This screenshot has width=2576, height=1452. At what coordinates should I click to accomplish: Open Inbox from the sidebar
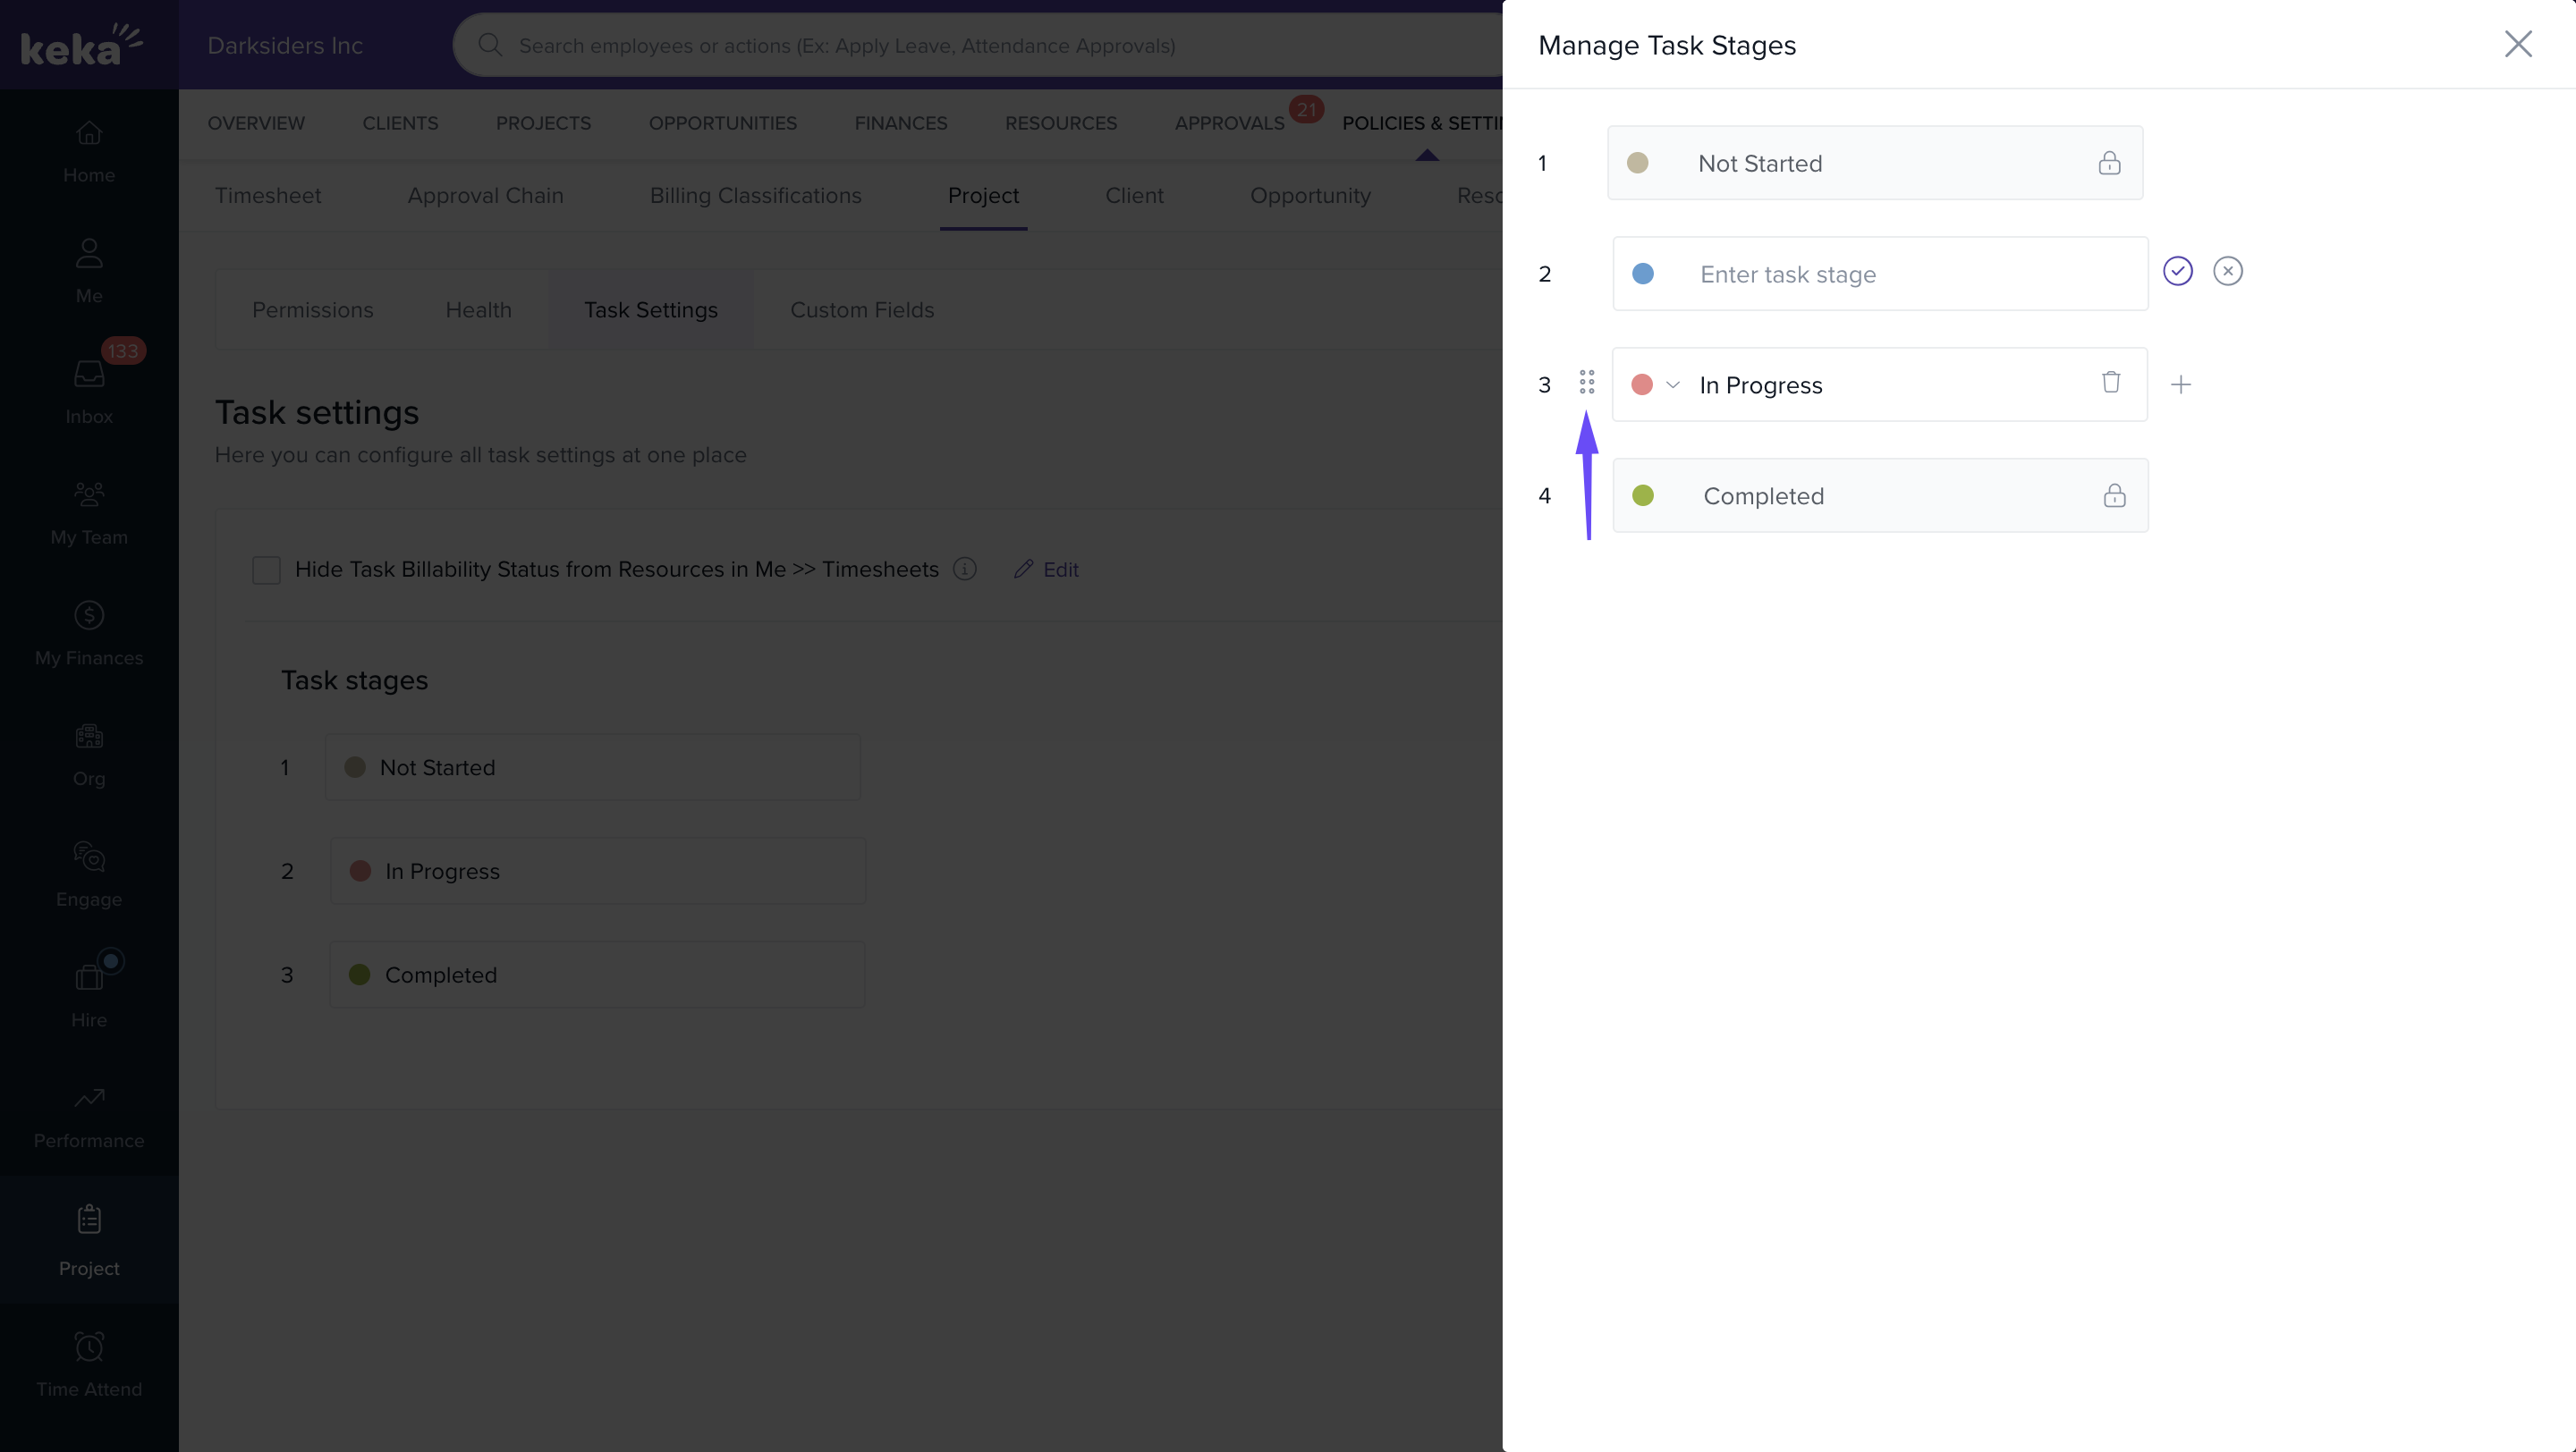(x=89, y=390)
